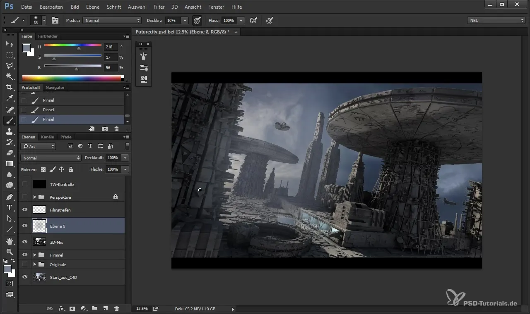The width and height of the screenshot is (530, 314).
Task: Show the Originale group
Action: pyautogui.click(x=24, y=264)
